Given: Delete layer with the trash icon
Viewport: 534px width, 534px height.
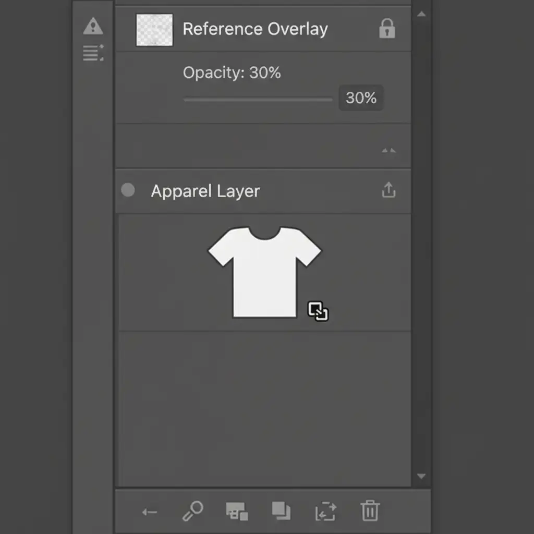Looking at the screenshot, I should [x=370, y=511].
